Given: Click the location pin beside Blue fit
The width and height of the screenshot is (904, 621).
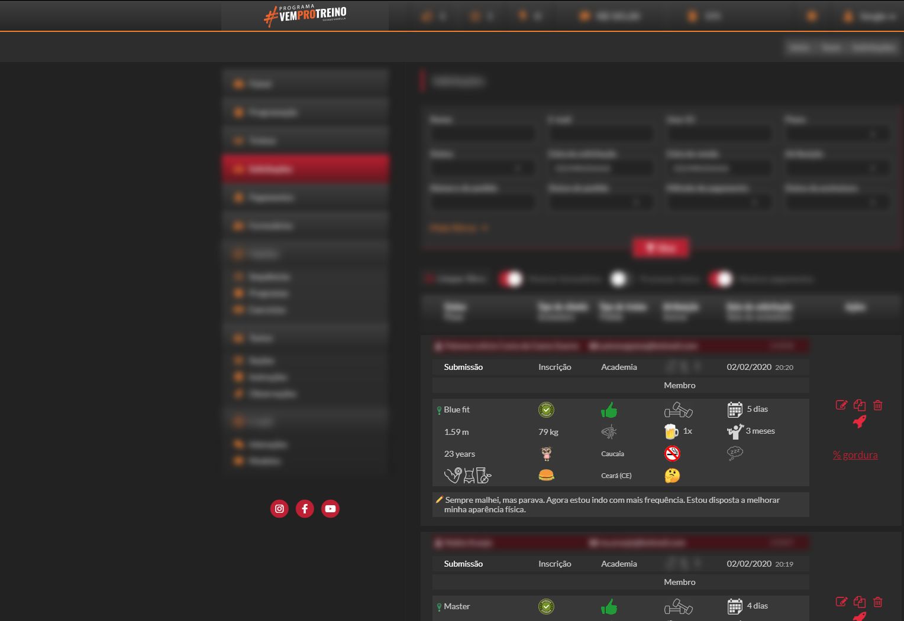Looking at the screenshot, I should 439,410.
